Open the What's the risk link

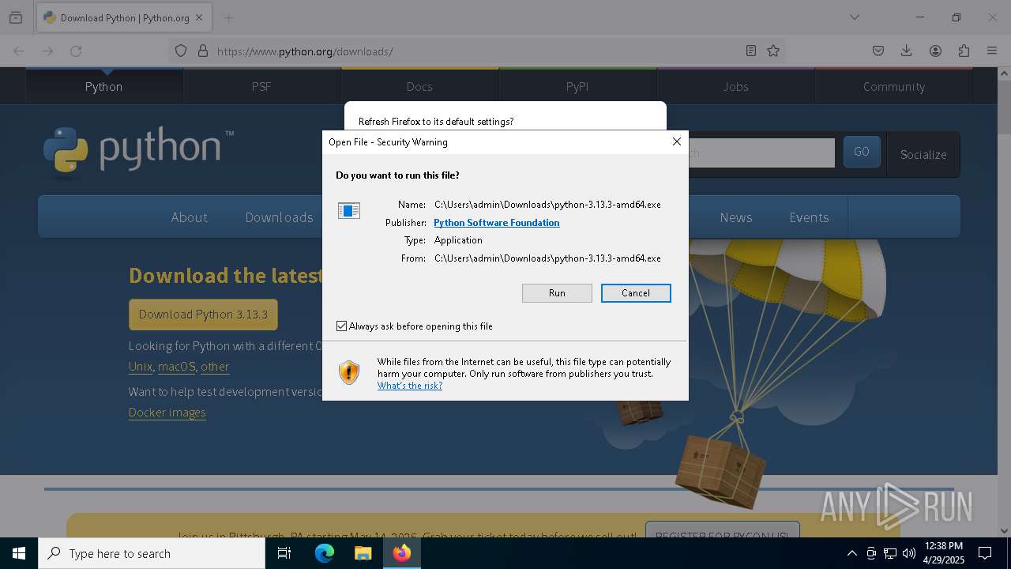coord(410,386)
